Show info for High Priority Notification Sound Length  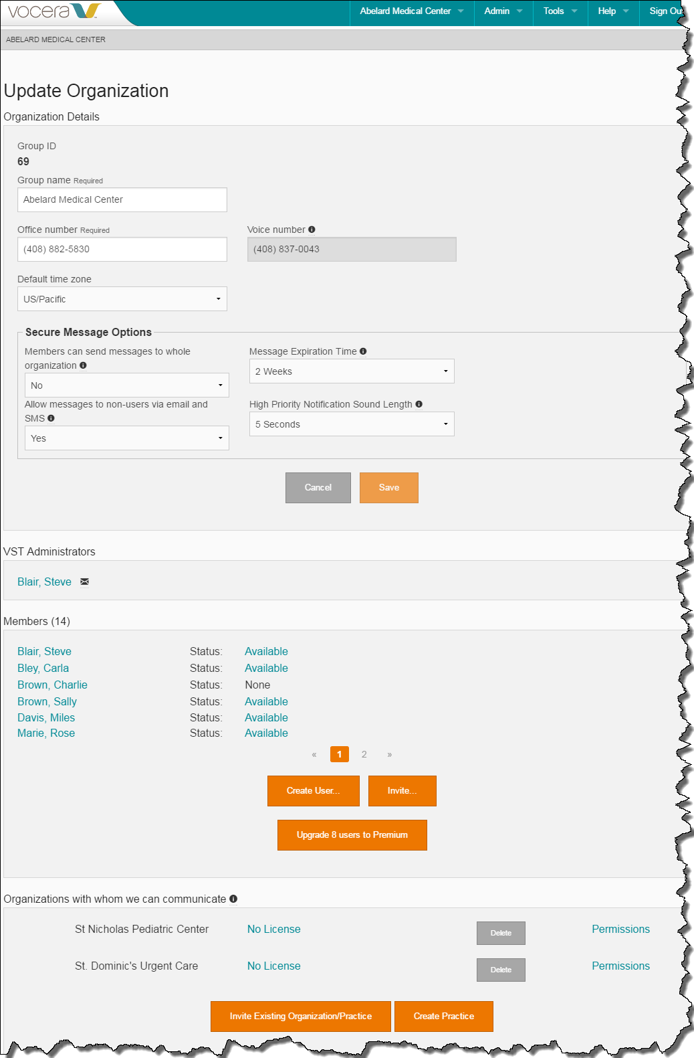(x=419, y=404)
